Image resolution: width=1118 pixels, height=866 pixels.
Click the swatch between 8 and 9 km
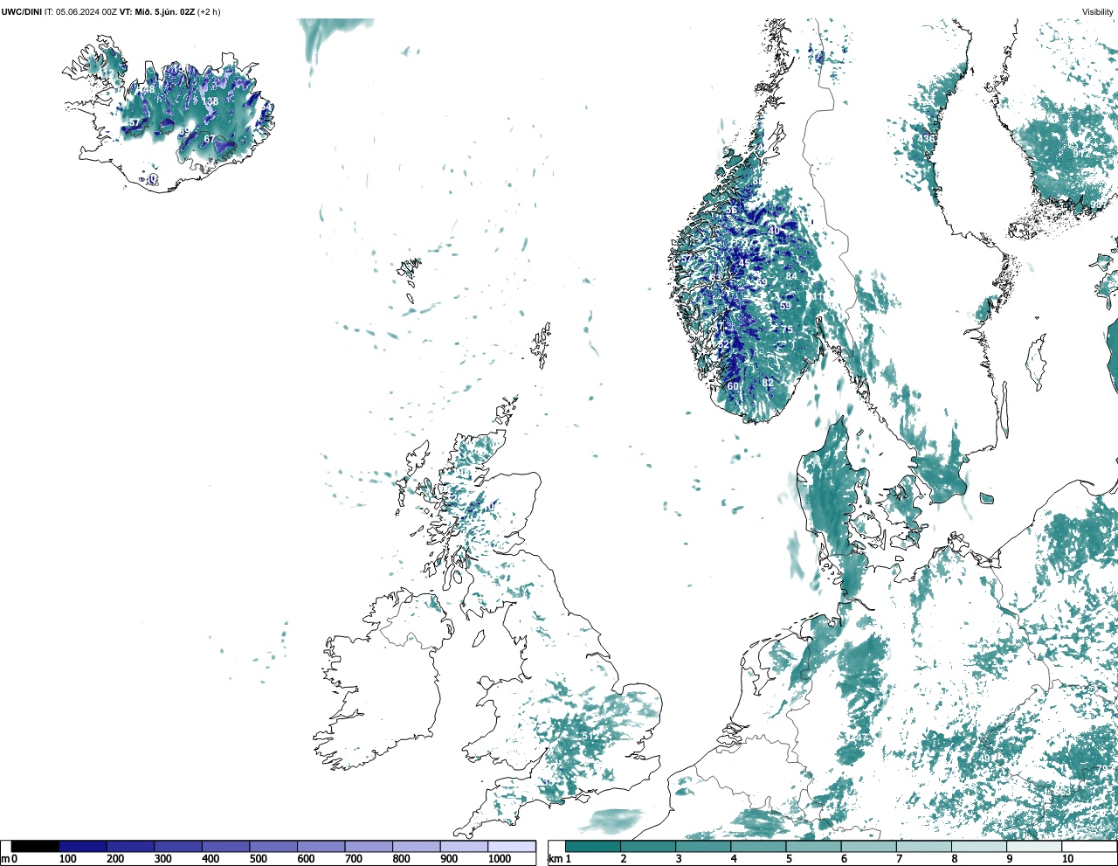978,847
